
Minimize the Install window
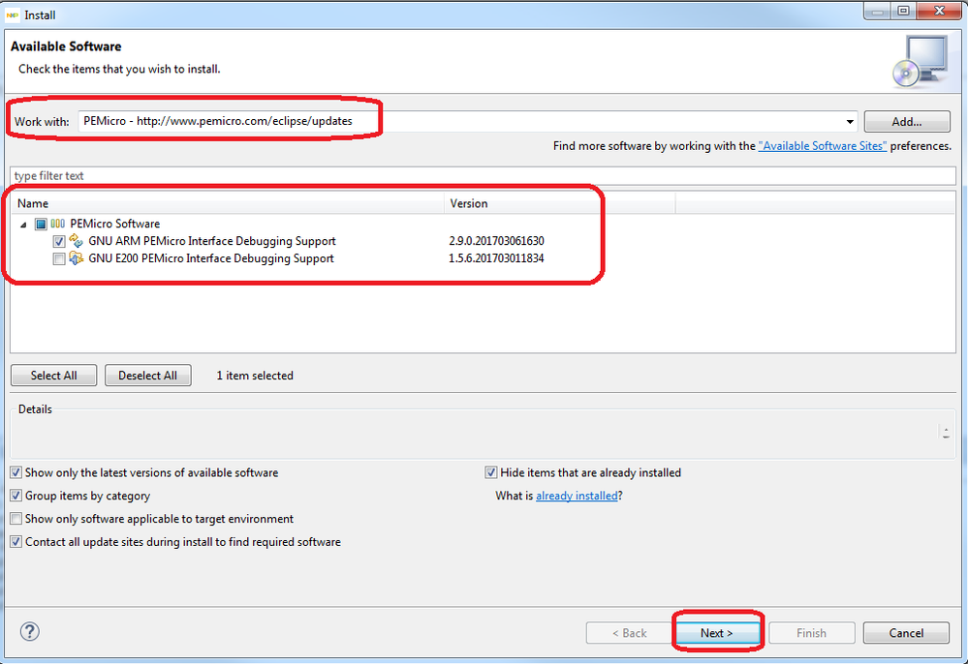(877, 11)
